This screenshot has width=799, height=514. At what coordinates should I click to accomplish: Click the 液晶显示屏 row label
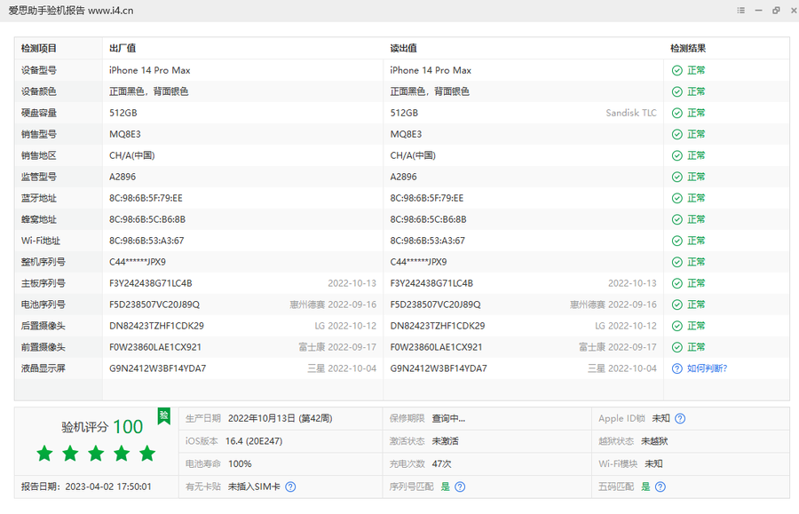(x=44, y=368)
